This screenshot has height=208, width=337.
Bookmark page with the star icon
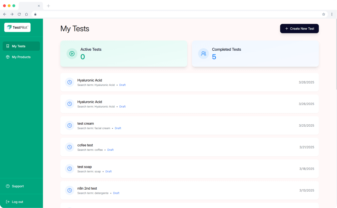tap(323, 14)
